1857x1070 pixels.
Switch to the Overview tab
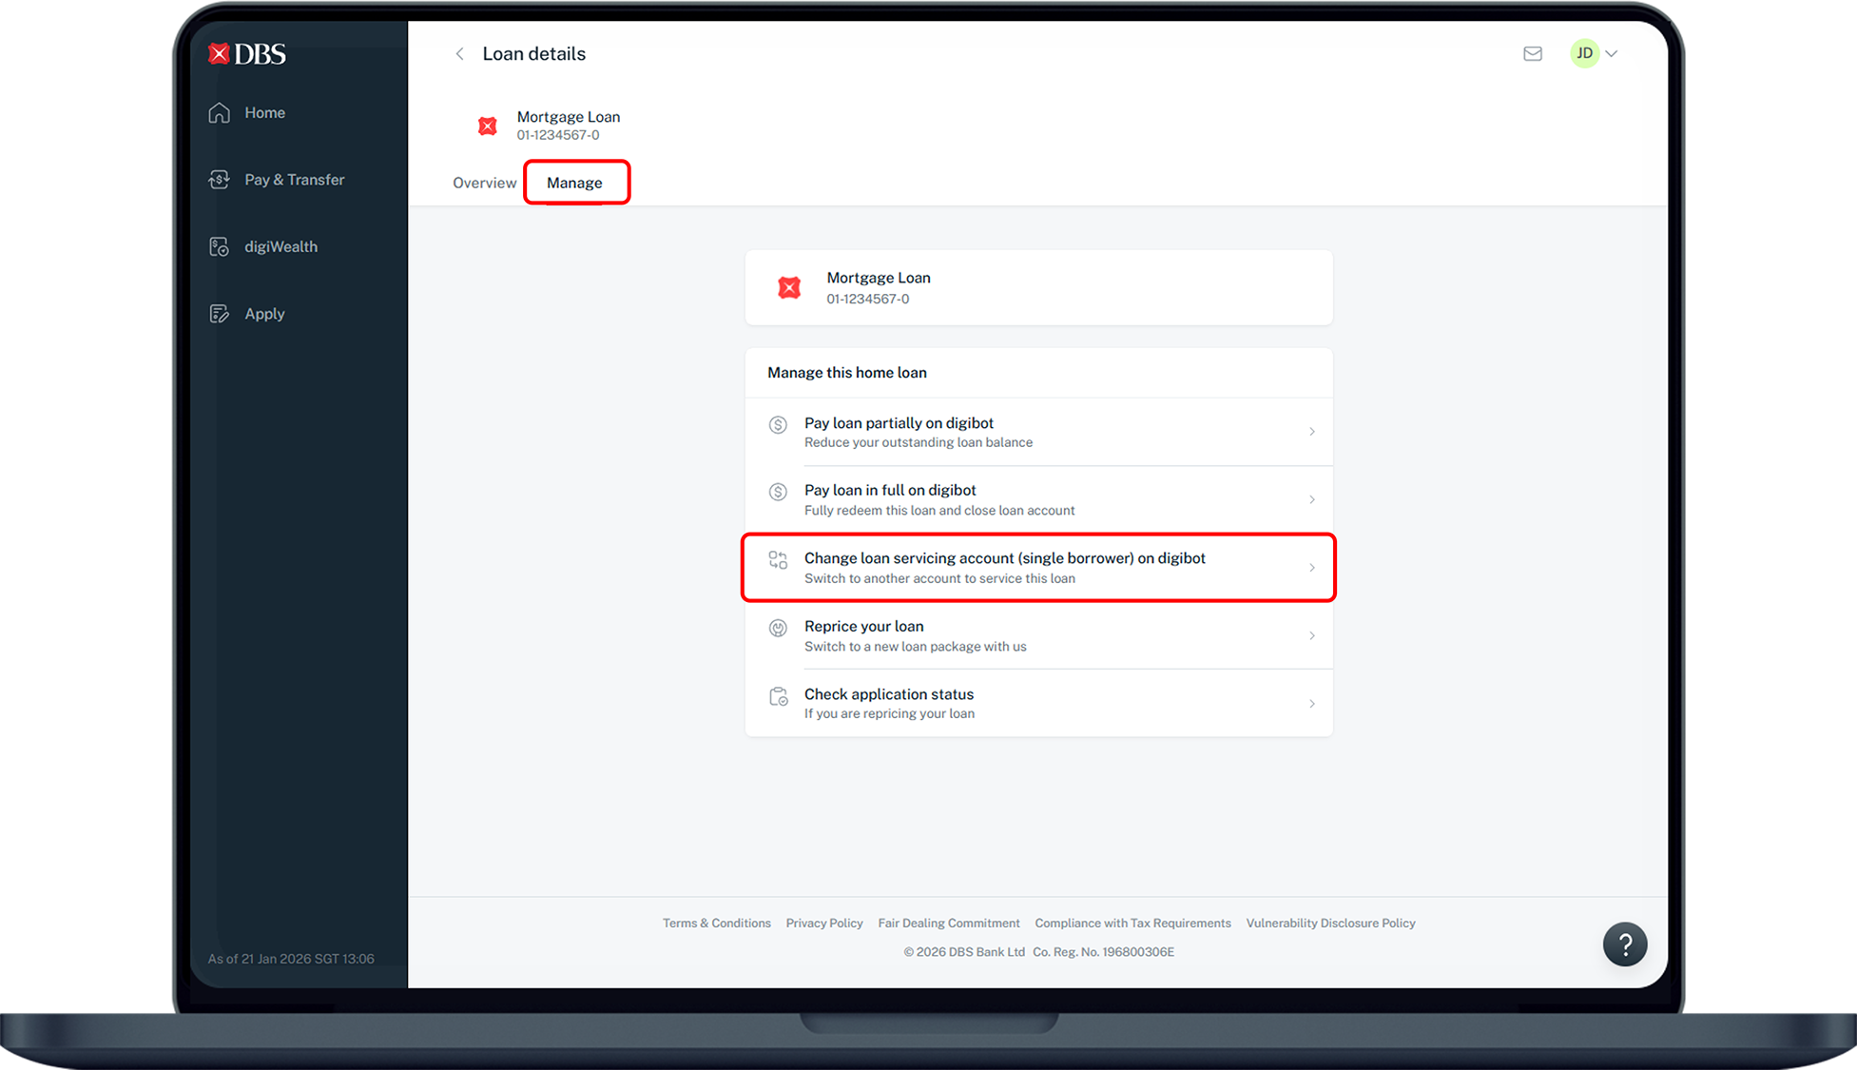click(x=484, y=182)
